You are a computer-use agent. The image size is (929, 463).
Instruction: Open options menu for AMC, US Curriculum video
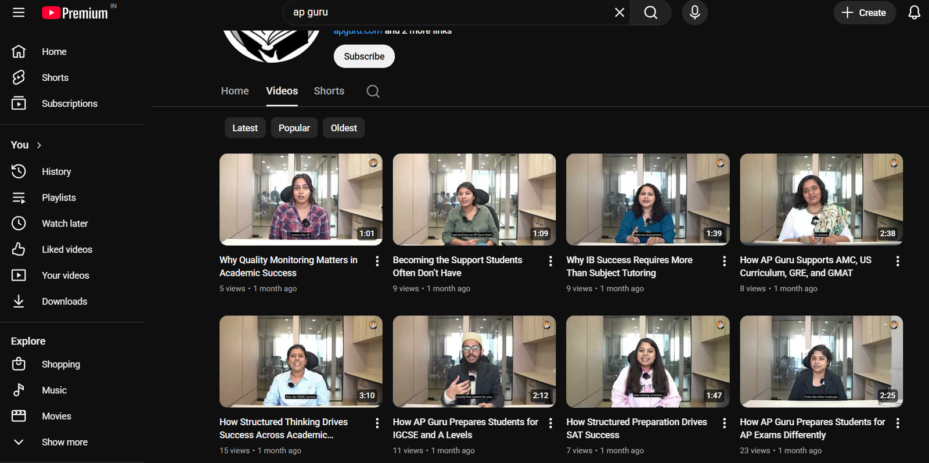coord(898,261)
